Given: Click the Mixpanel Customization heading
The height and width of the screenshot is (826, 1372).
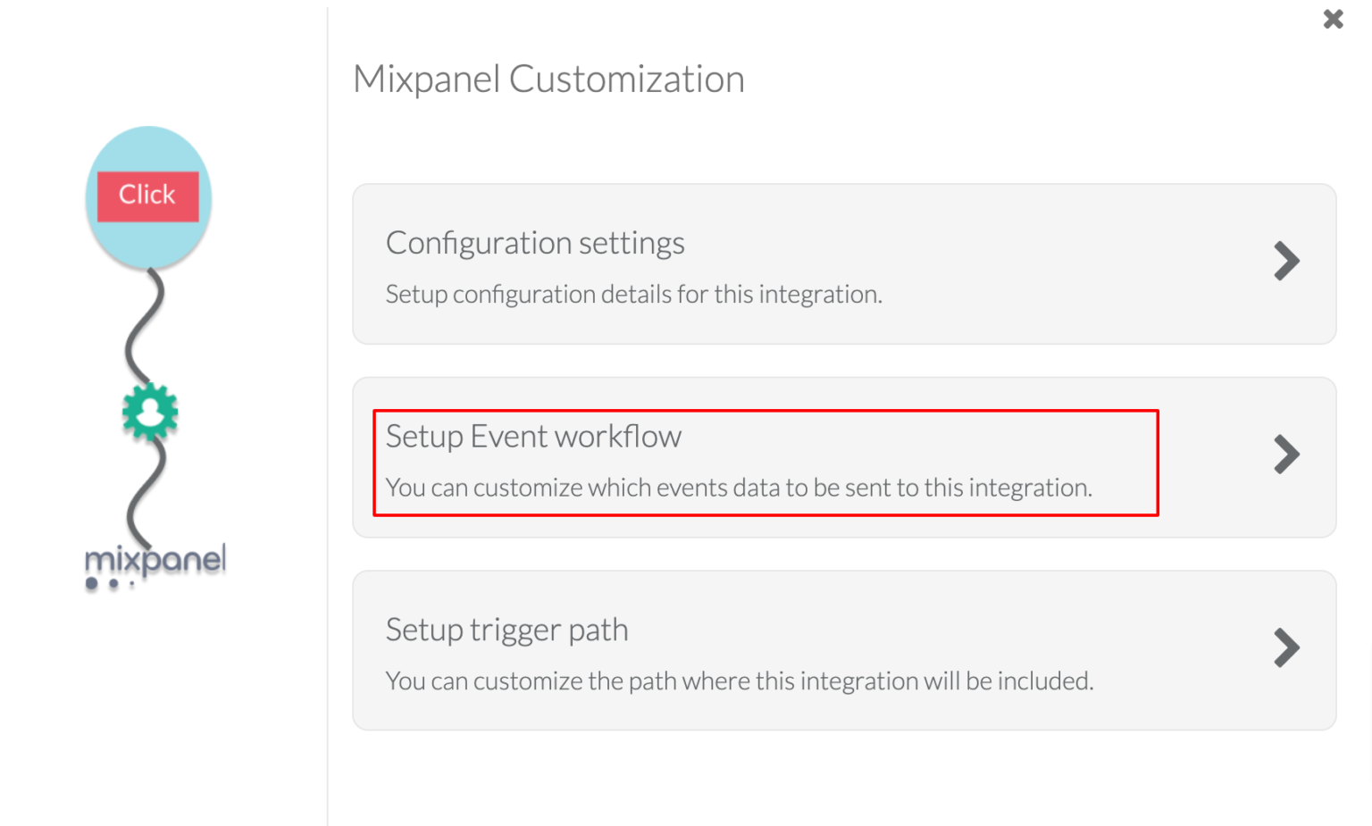Looking at the screenshot, I should 548,79.
